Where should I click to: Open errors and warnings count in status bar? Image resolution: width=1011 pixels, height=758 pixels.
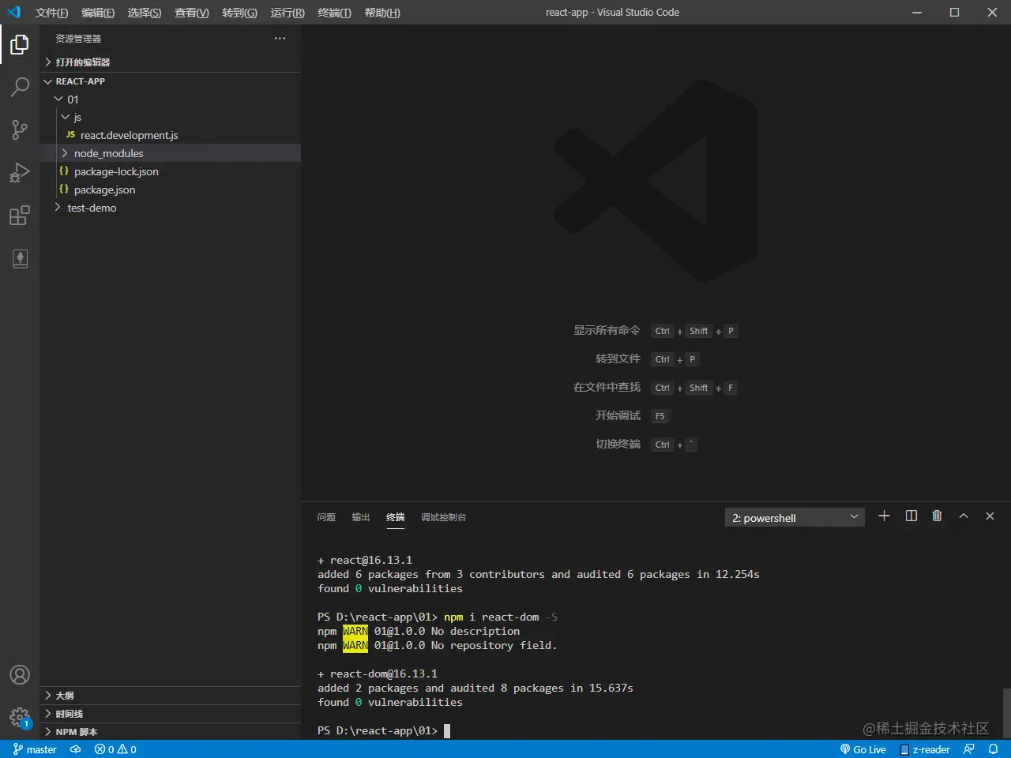pos(115,749)
